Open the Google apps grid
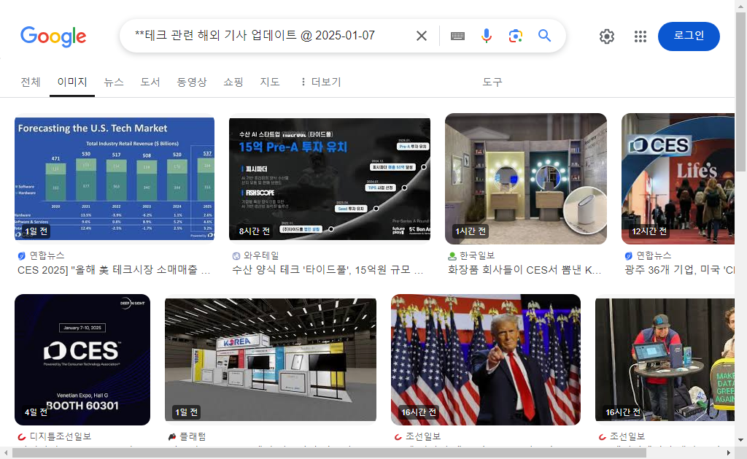Viewport: 747px width, 459px height. pos(640,36)
